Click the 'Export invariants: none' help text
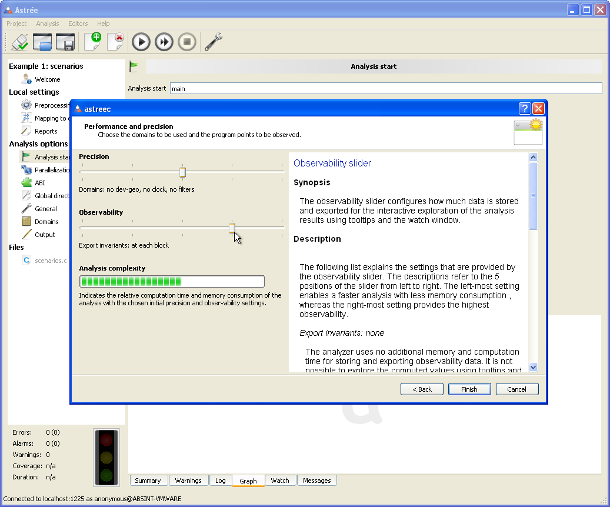This screenshot has width=610, height=507. [342, 333]
